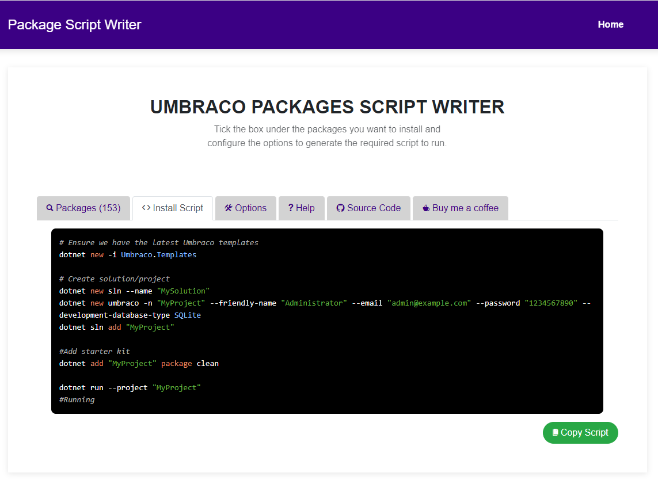Image resolution: width=658 pixels, height=484 pixels.
Task: Click the clipboard icon in Copy Script
Action: pyautogui.click(x=555, y=433)
